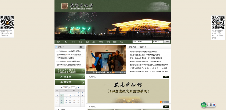Go to previous month in calendar
226x110 pixels.
[62, 88]
